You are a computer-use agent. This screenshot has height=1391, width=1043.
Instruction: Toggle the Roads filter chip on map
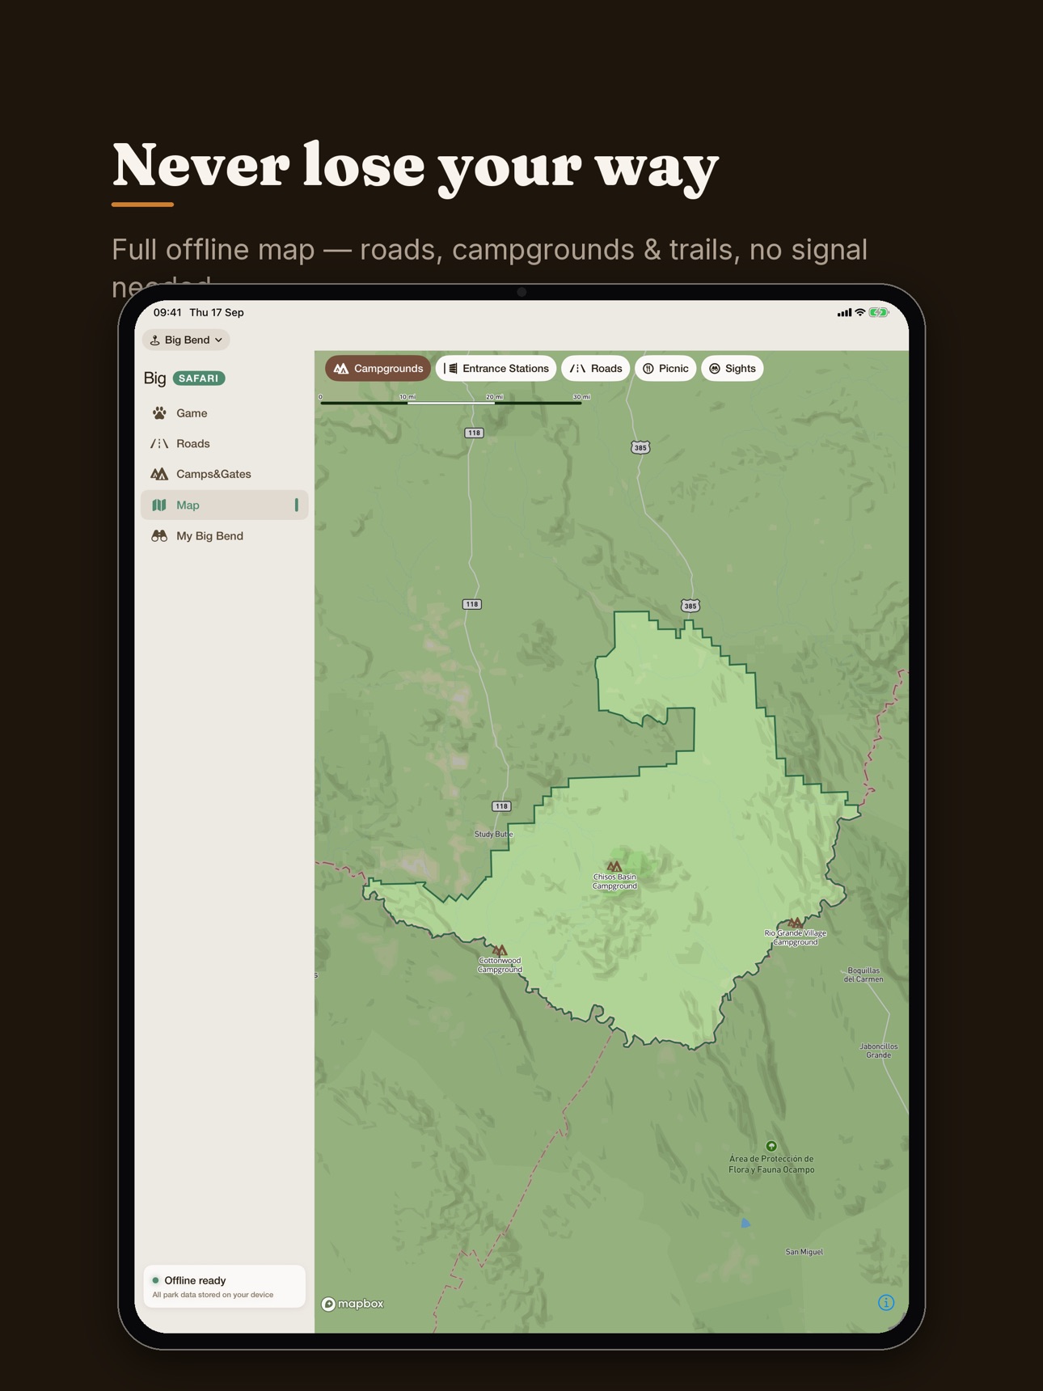click(x=596, y=368)
